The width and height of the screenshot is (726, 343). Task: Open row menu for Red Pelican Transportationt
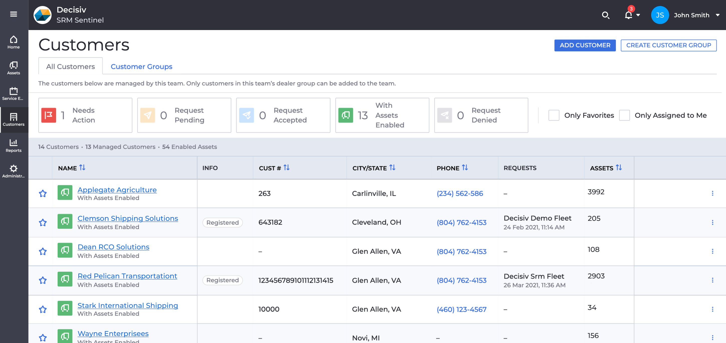click(712, 280)
